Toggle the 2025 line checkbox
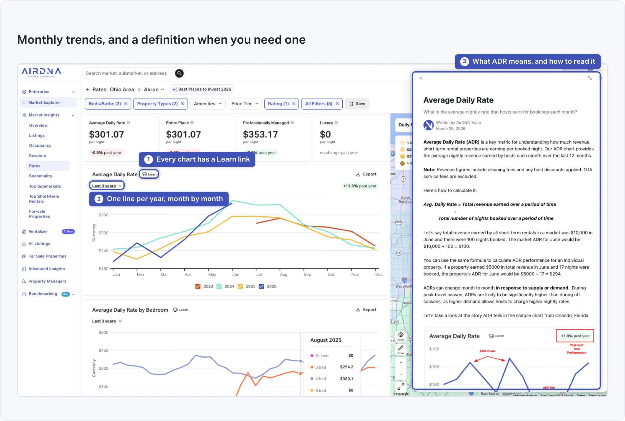Screen dimensions: 625x421 pyautogui.click(x=240, y=286)
